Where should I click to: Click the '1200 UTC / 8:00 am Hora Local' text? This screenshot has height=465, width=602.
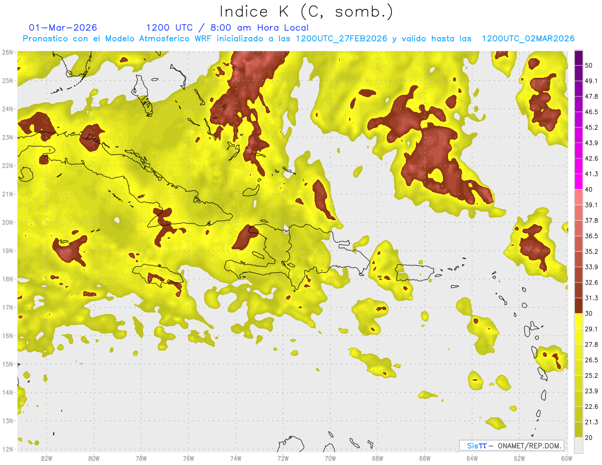(x=227, y=28)
